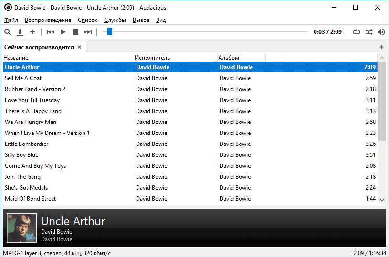Screen dimensions: 389x257
Task: Skip to previous track
Action: click(x=51, y=32)
